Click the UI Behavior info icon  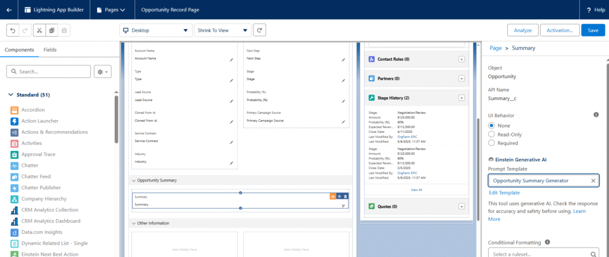coord(596,115)
